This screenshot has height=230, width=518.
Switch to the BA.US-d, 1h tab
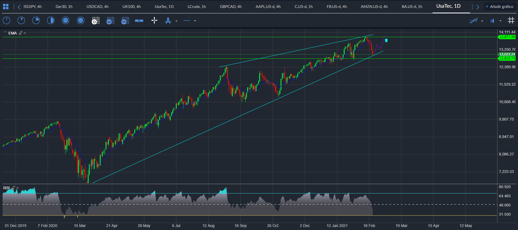[412, 7]
